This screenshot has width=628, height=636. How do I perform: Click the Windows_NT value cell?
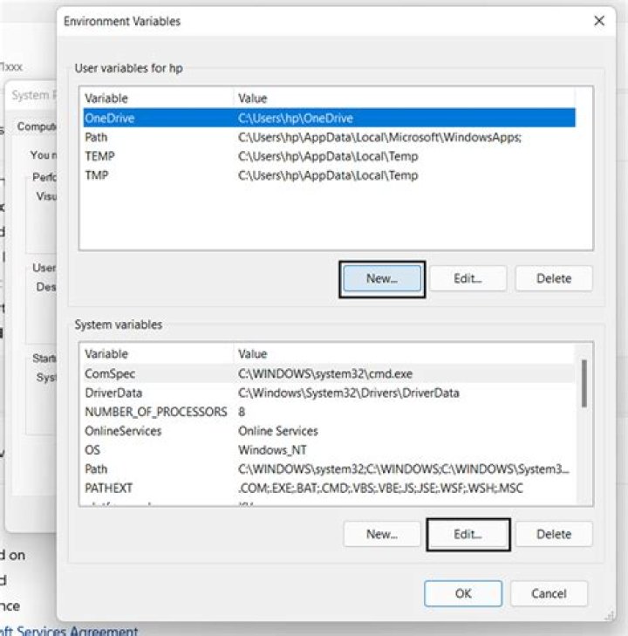[272, 450]
